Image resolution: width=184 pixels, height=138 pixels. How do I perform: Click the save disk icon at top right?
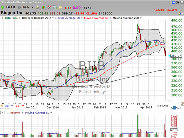click(182, 2)
